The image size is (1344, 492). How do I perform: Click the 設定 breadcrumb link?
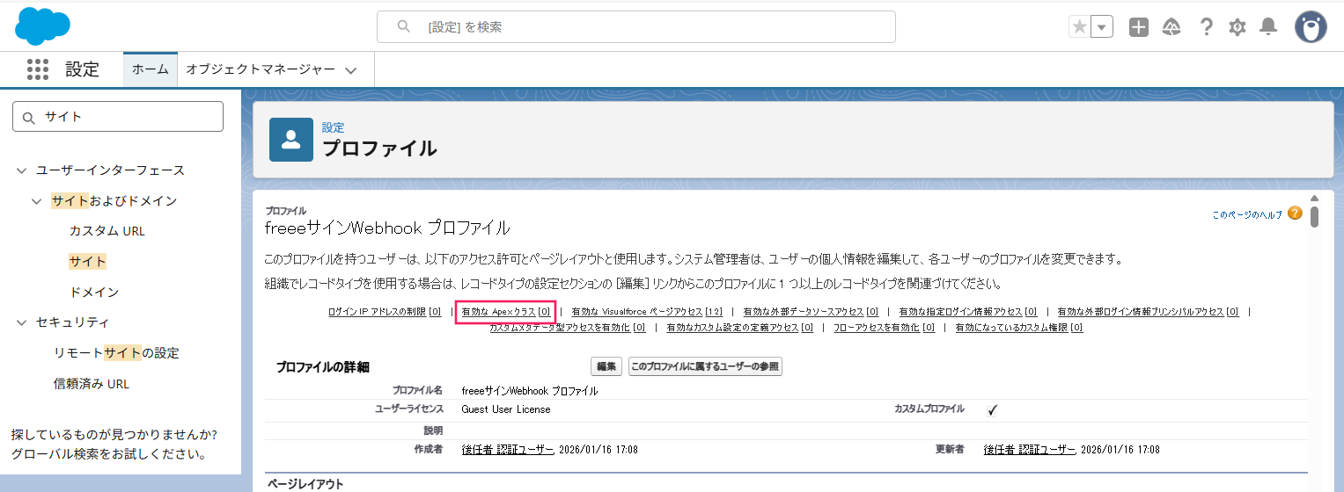tap(333, 127)
